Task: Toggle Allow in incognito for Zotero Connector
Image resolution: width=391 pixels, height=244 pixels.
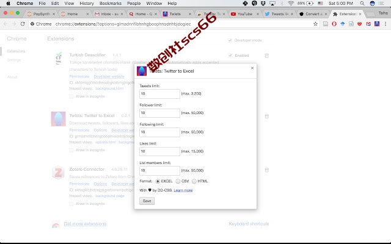Action: (71, 204)
